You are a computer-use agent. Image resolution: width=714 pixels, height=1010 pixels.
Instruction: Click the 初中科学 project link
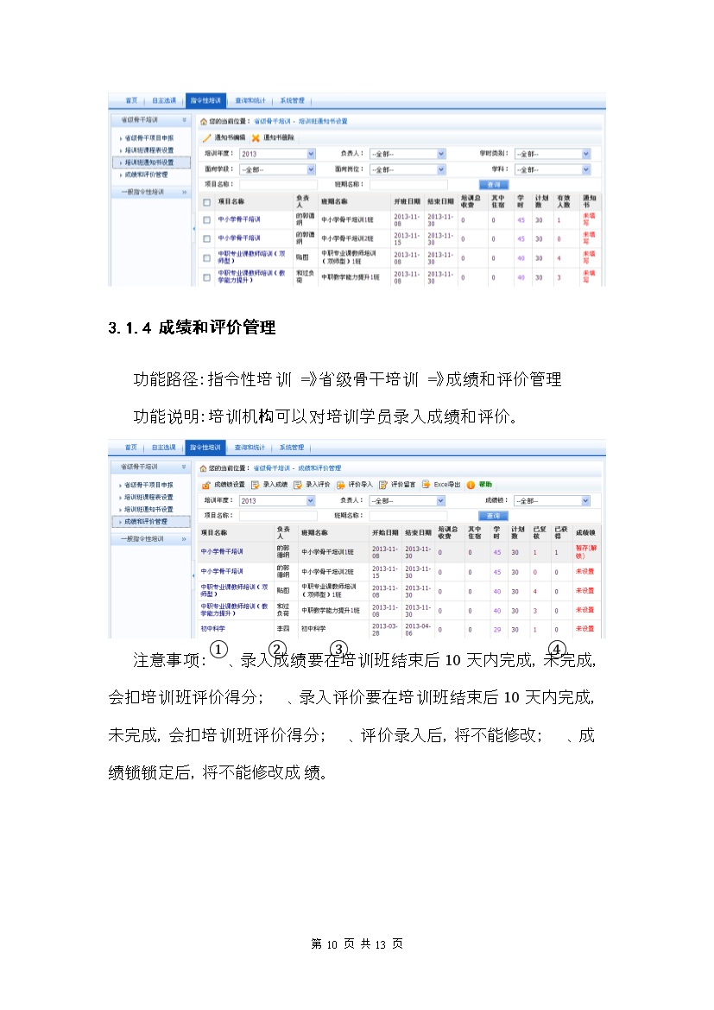pos(213,629)
